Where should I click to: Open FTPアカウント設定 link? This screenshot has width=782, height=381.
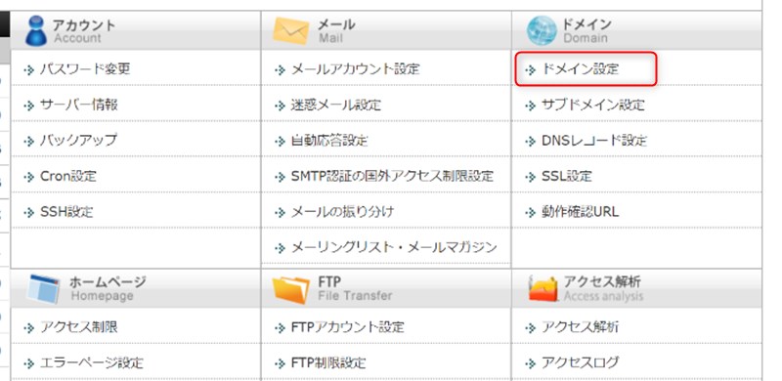pos(348,327)
